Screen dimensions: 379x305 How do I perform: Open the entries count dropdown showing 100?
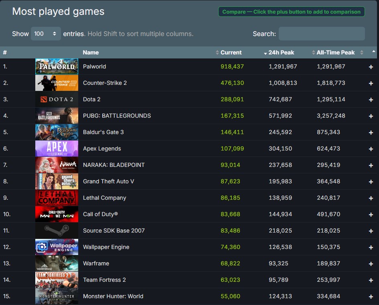pyautogui.click(x=46, y=34)
